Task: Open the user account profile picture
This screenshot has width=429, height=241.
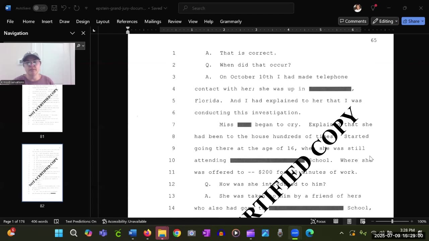Action: (357, 8)
